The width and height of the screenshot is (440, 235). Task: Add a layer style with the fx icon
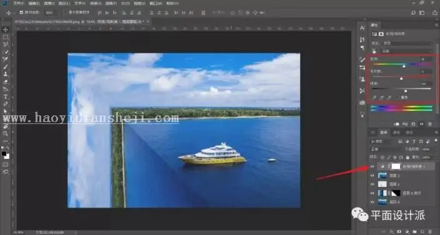392,232
